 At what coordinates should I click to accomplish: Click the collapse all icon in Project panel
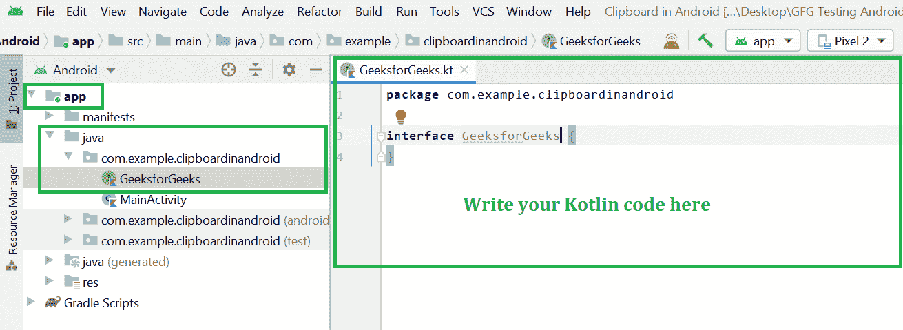(256, 70)
